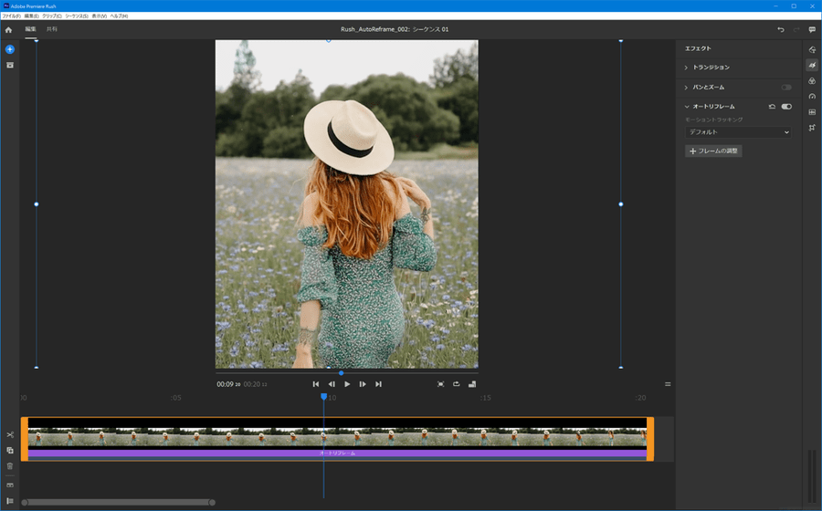Toggle loop playback button

[x=457, y=384]
